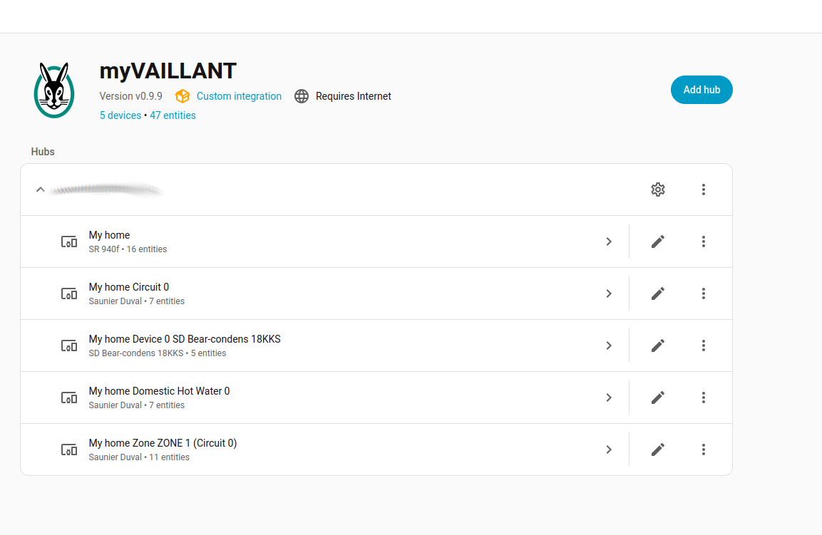The width and height of the screenshot is (822, 535).
Task: Click the Custom integration box icon
Action: [x=183, y=96]
